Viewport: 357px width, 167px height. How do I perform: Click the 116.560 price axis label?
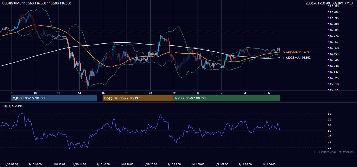click(x=333, y=48)
